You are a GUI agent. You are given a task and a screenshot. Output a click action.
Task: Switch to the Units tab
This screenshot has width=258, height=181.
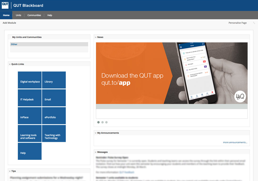tap(18, 15)
